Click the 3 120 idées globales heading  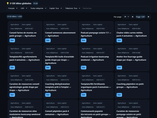click(20, 3)
